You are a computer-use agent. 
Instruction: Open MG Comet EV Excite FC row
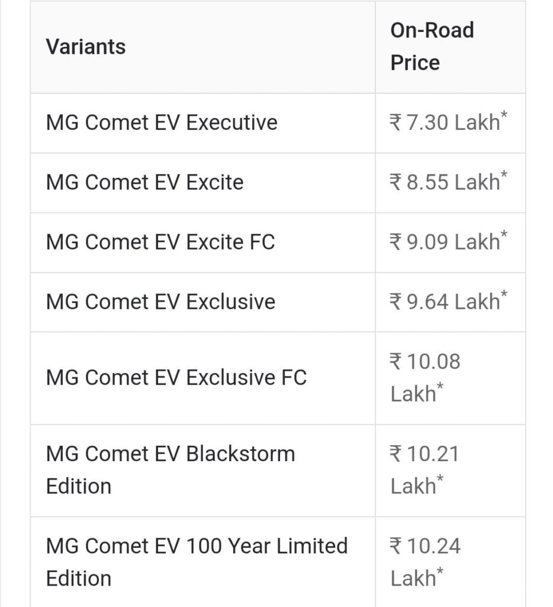click(160, 242)
